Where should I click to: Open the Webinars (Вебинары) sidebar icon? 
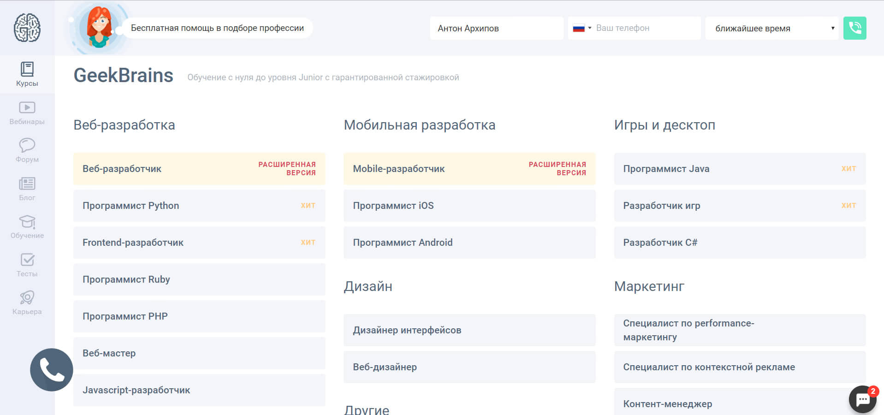click(x=27, y=113)
